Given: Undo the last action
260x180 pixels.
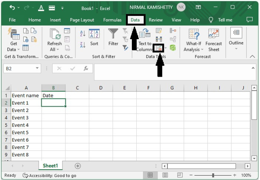Looking at the screenshot, I should pos(12,7).
